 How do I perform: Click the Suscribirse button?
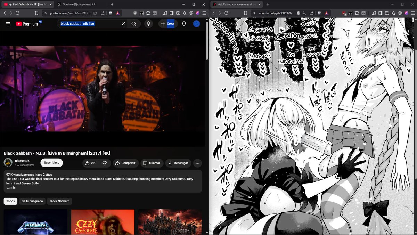point(51,163)
